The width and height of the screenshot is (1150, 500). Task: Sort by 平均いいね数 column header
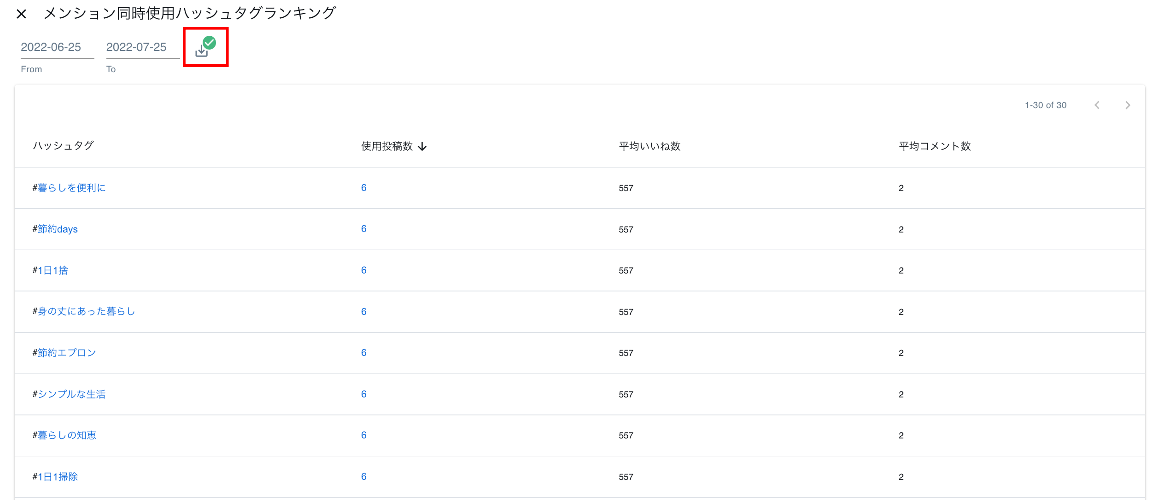tap(649, 146)
